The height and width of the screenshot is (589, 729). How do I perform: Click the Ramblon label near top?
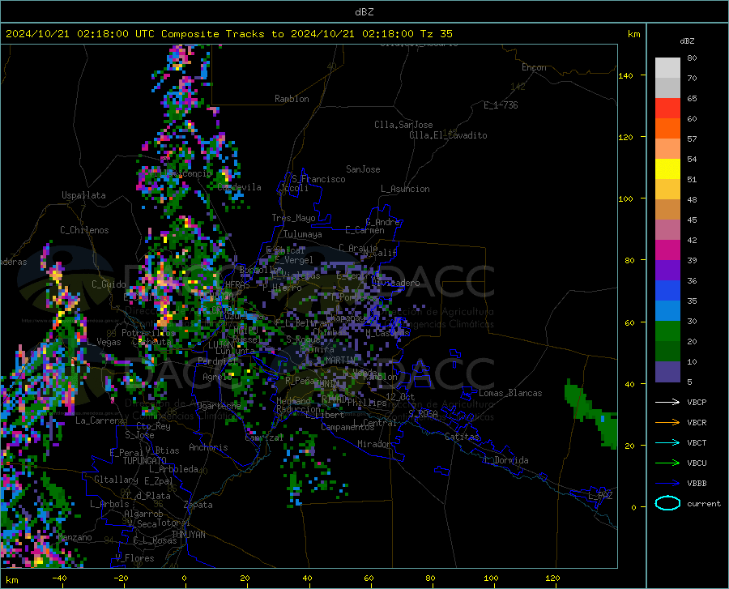[292, 99]
